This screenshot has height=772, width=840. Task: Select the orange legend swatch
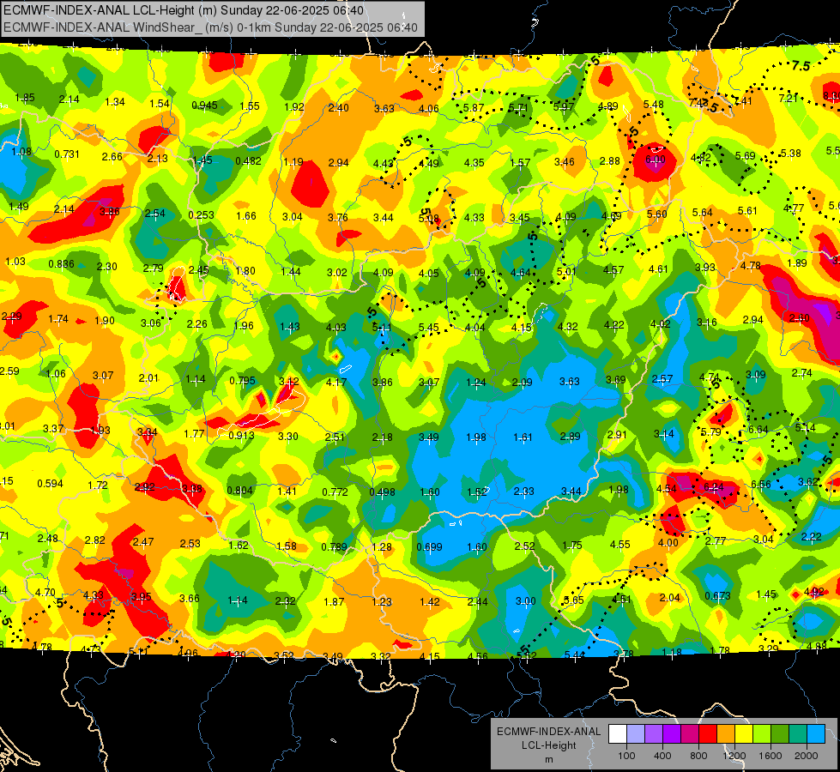point(726,733)
